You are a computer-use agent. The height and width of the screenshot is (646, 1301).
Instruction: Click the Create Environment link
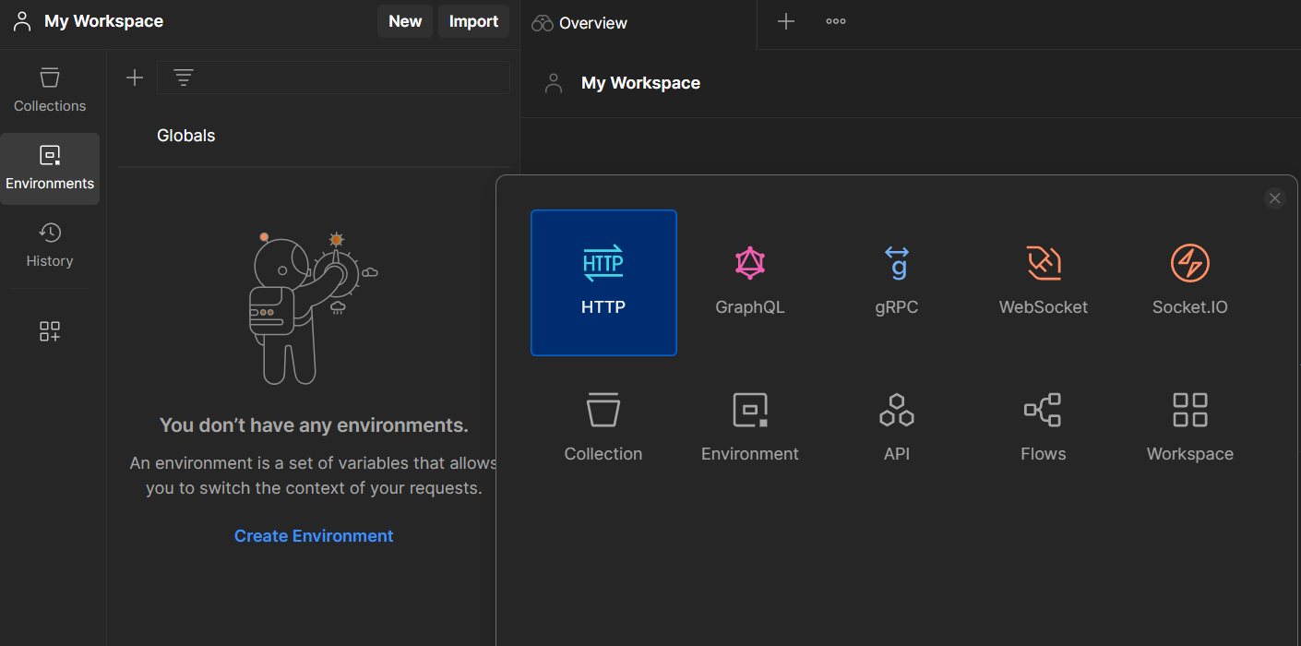314,536
